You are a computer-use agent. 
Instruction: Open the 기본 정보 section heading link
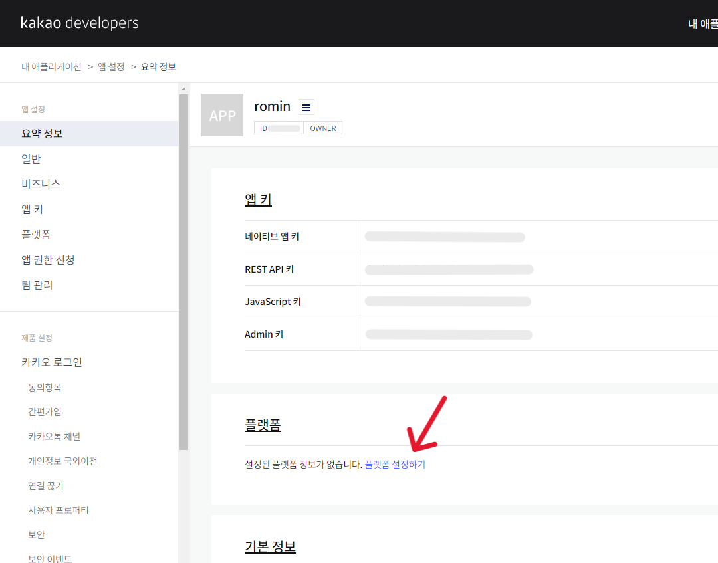[x=270, y=546]
